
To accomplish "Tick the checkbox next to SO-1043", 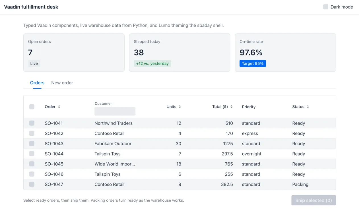I will coord(32,144).
